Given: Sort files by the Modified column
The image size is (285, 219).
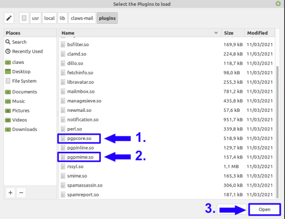Looking at the screenshot, I should click(x=258, y=33).
